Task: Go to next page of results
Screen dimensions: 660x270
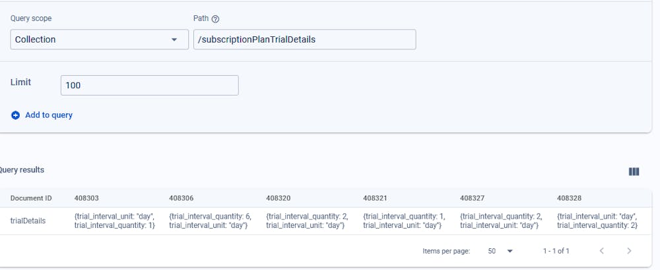Action: click(629, 251)
